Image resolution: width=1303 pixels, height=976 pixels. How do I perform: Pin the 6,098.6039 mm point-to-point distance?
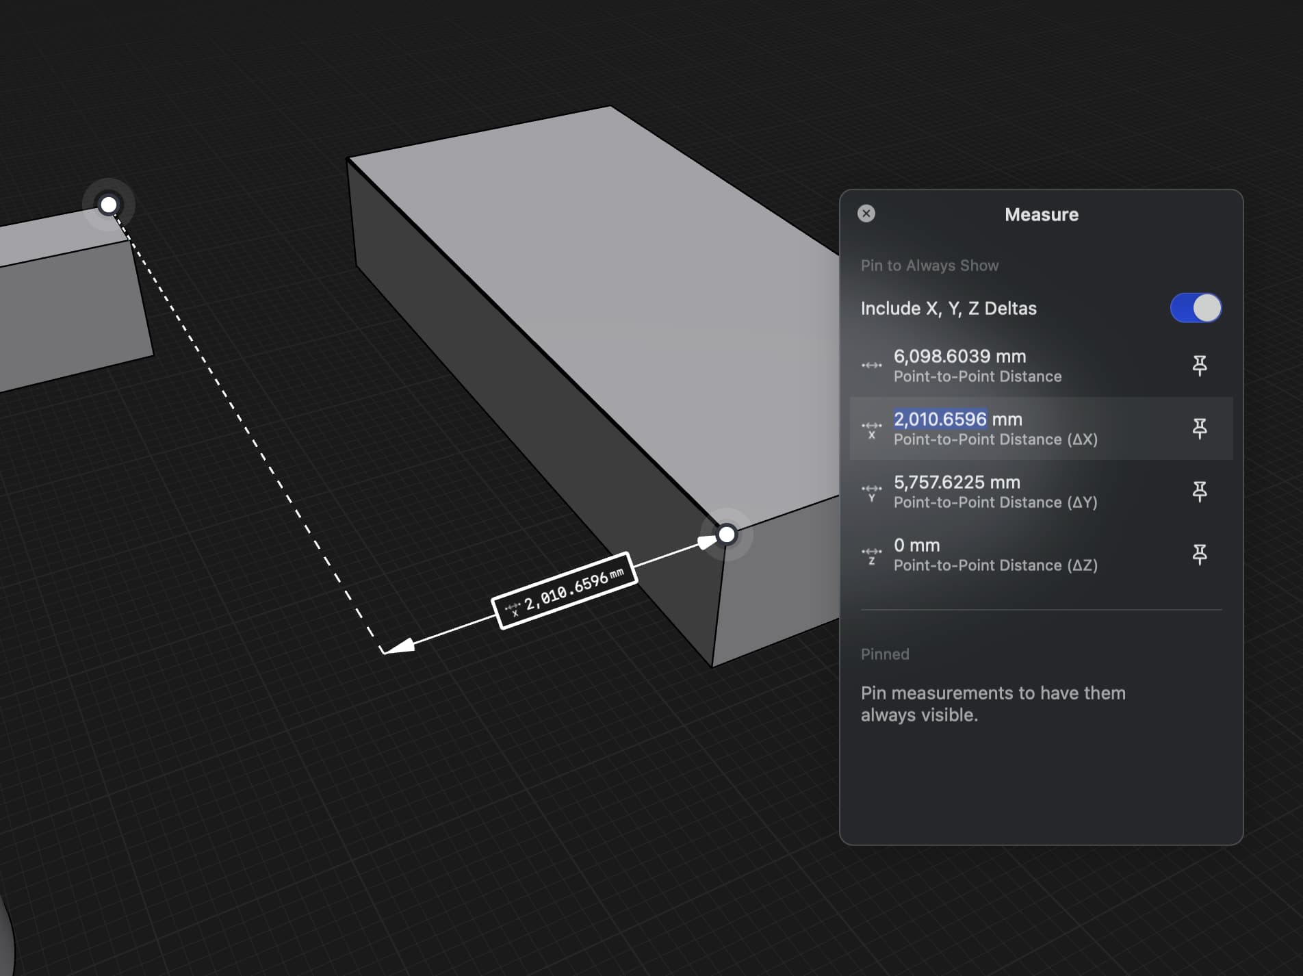click(x=1199, y=365)
